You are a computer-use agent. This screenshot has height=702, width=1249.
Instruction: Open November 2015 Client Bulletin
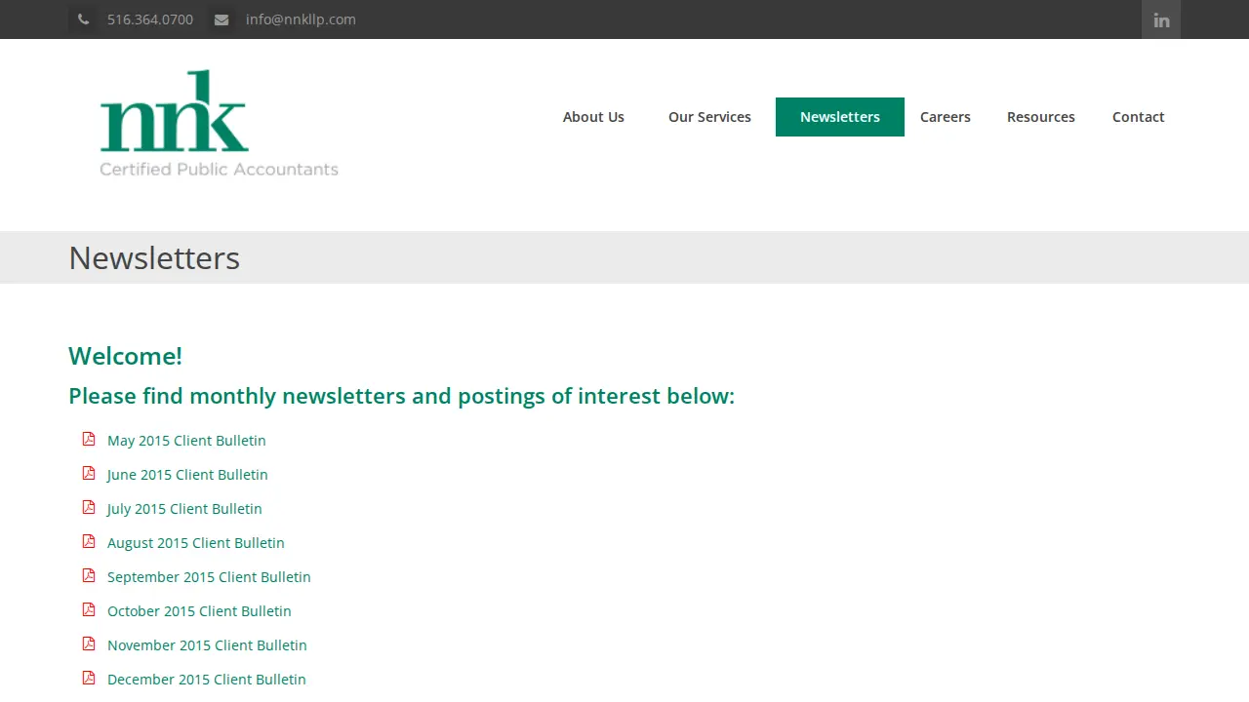207,645
